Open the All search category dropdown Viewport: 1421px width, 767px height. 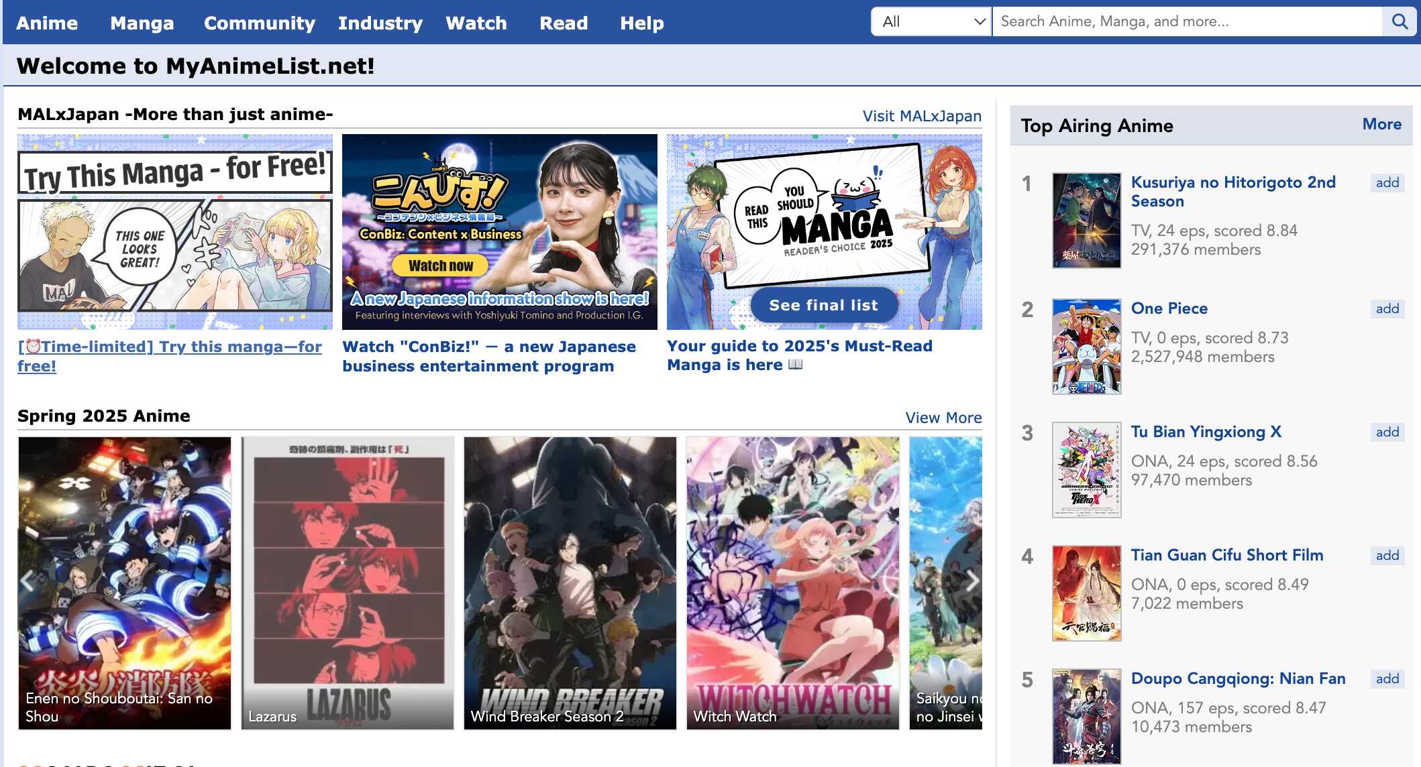tap(931, 21)
